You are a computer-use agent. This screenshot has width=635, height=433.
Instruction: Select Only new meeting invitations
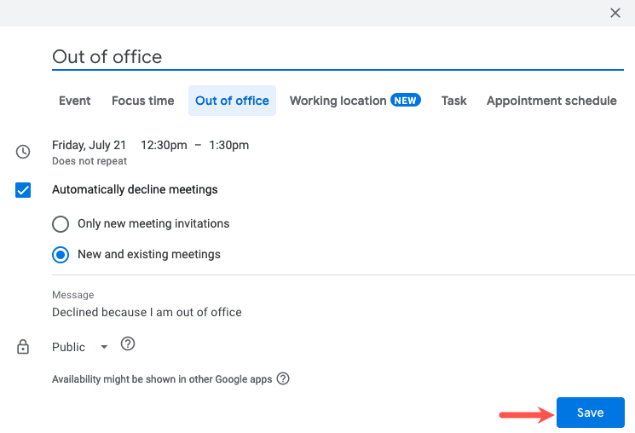[x=61, y=224]
